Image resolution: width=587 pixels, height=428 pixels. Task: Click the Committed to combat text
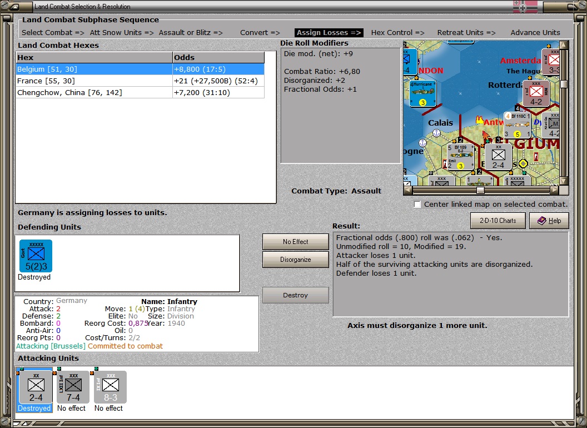tap(126, 346)
